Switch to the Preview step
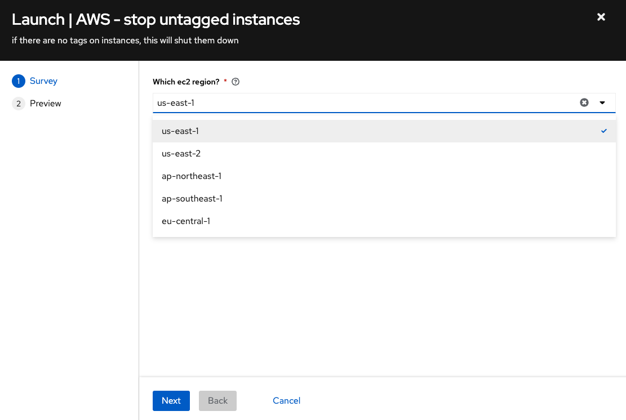This screenshot has width=626, height=420. 46,103
